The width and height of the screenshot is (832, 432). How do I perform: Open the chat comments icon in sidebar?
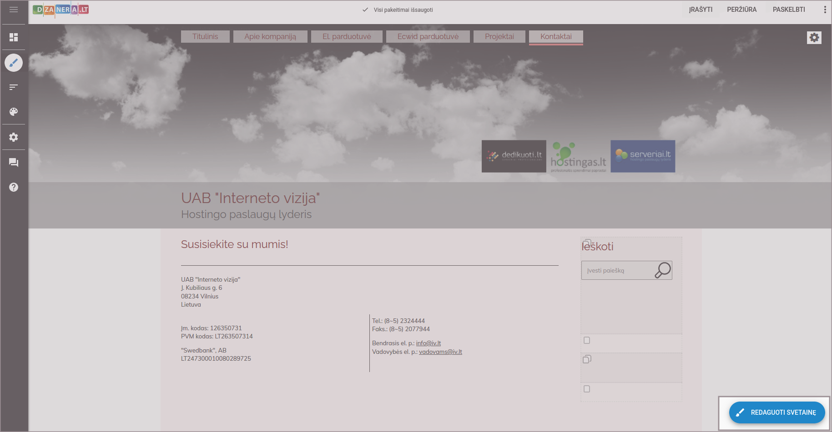14,163
